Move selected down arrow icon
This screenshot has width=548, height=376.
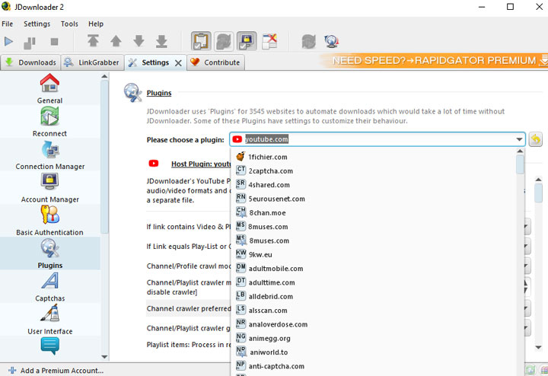coord(139,41)
